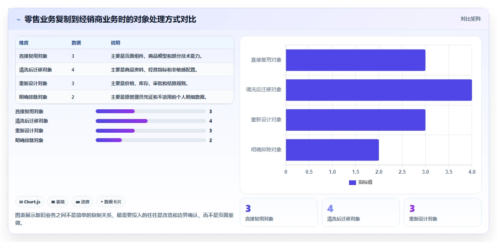Screen dimensions: 497x242
Task: Click the 数据 column header
Action: tap(76, 43)
